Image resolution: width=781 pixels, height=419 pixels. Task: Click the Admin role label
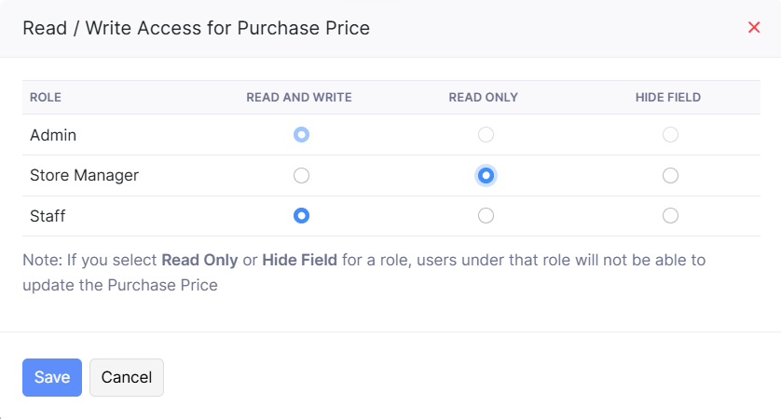click(53, 135)
